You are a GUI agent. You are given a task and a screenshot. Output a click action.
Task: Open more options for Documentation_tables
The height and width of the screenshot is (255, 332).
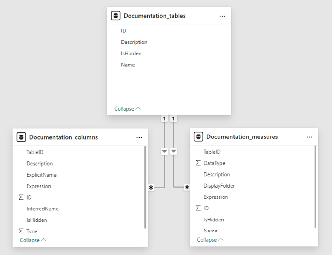click(222, 16)
